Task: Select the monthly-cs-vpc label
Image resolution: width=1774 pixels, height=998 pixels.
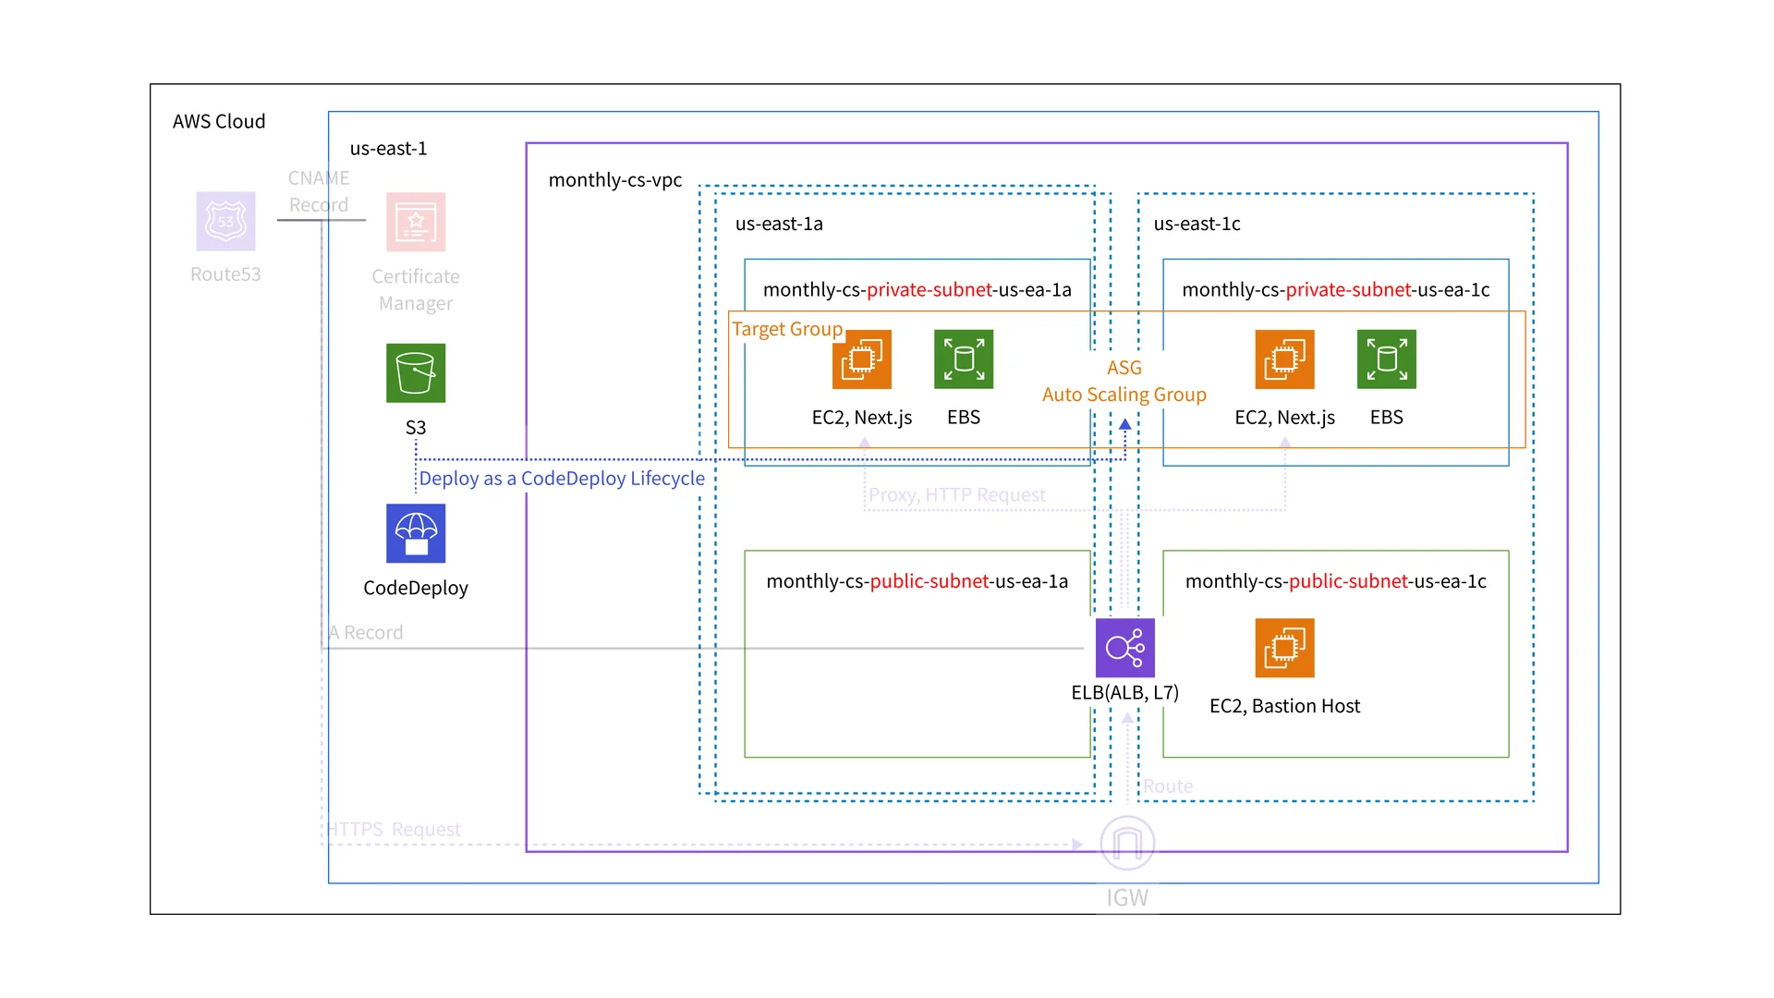Action: (x=615, y=180)
